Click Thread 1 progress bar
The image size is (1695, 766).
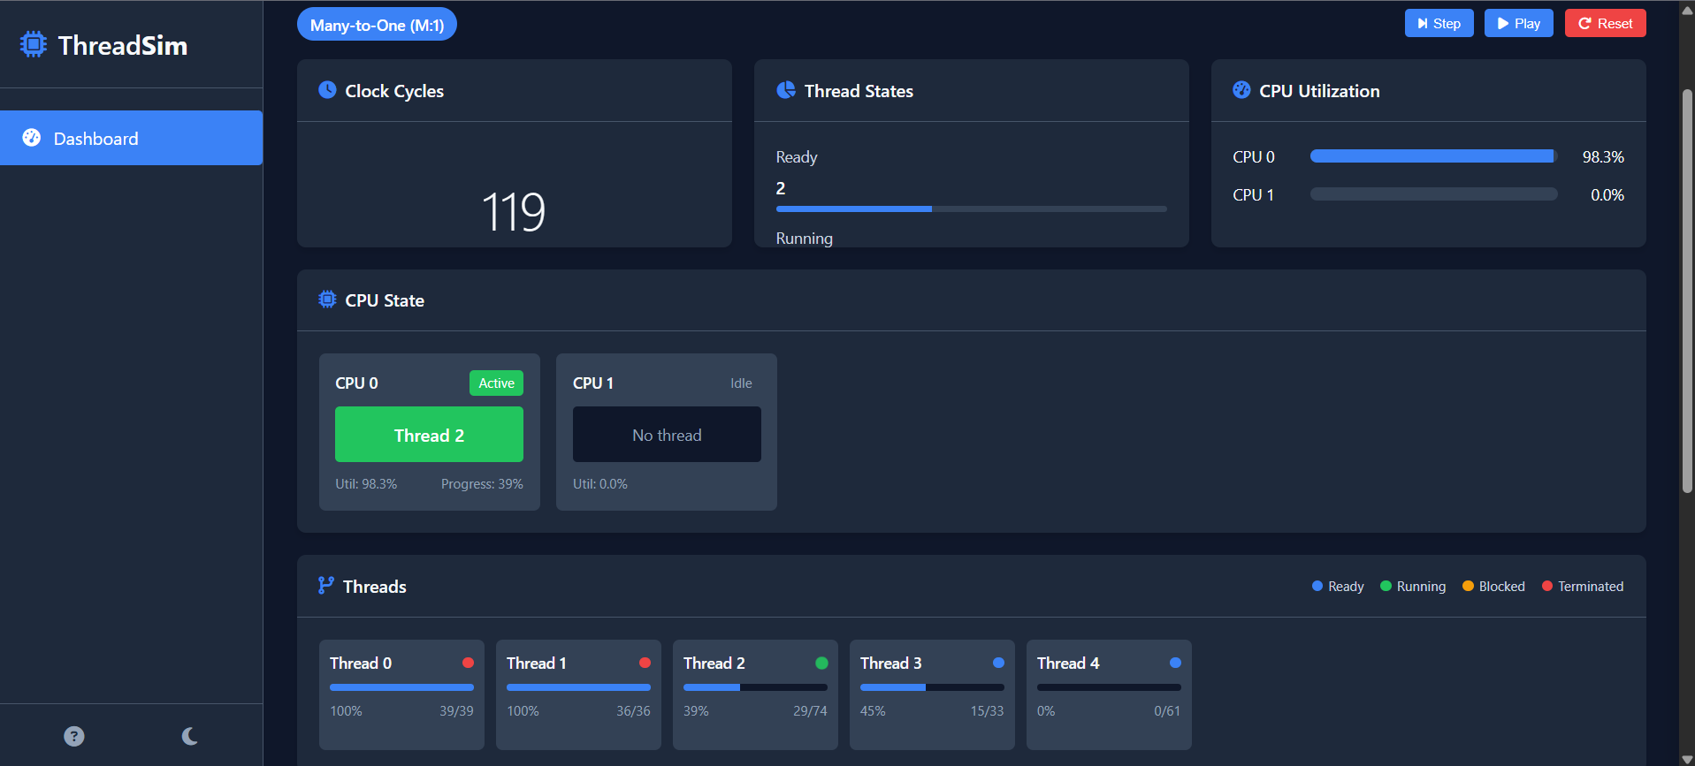click(578, 686)
